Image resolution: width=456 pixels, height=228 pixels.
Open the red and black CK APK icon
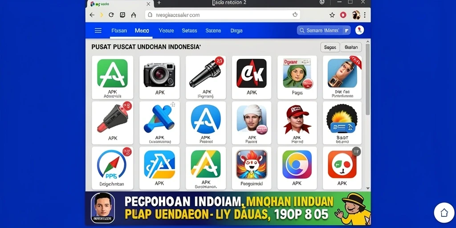coord(251,73)
